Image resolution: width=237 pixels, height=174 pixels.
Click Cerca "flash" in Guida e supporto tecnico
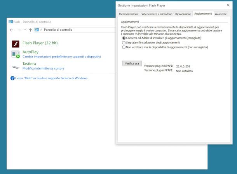pos(51,78)
